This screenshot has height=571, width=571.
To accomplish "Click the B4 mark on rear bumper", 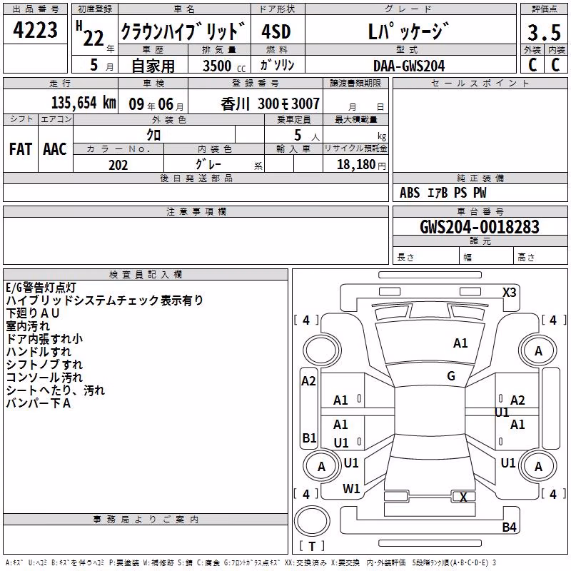I will point(509,527).
